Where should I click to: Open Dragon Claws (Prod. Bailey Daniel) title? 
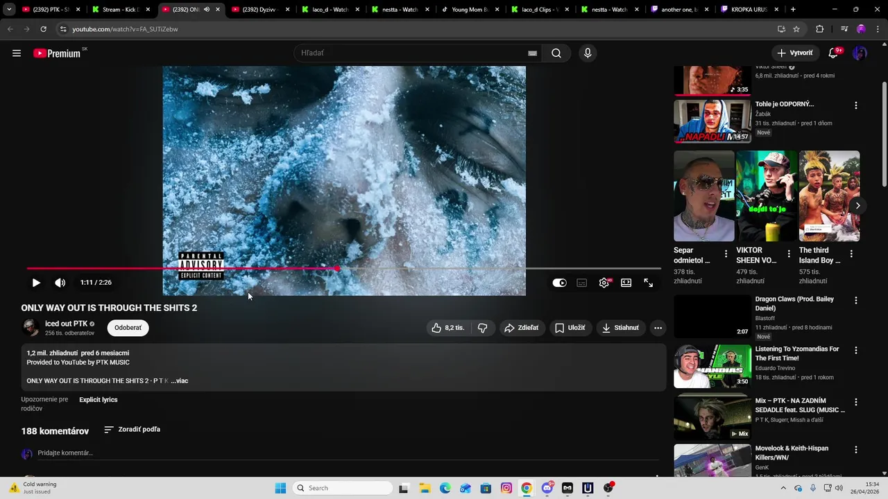794,304
